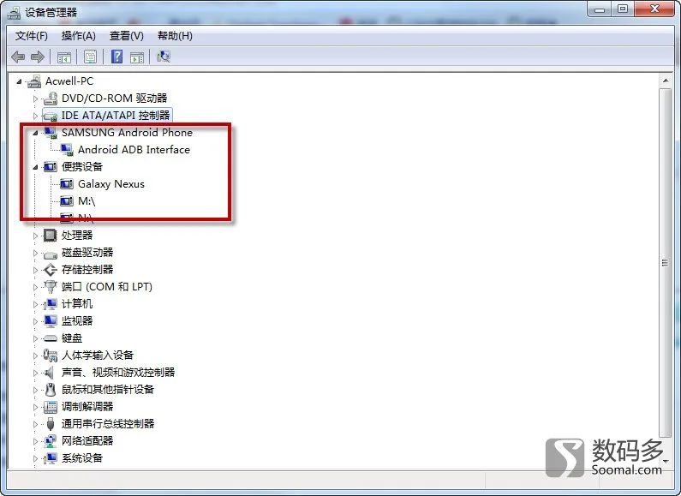The width and height of the screenshot is (681, 496).
Task: Click the vertical scrollbar thumb
Action: pyautogui.click(x=665, y=262)
